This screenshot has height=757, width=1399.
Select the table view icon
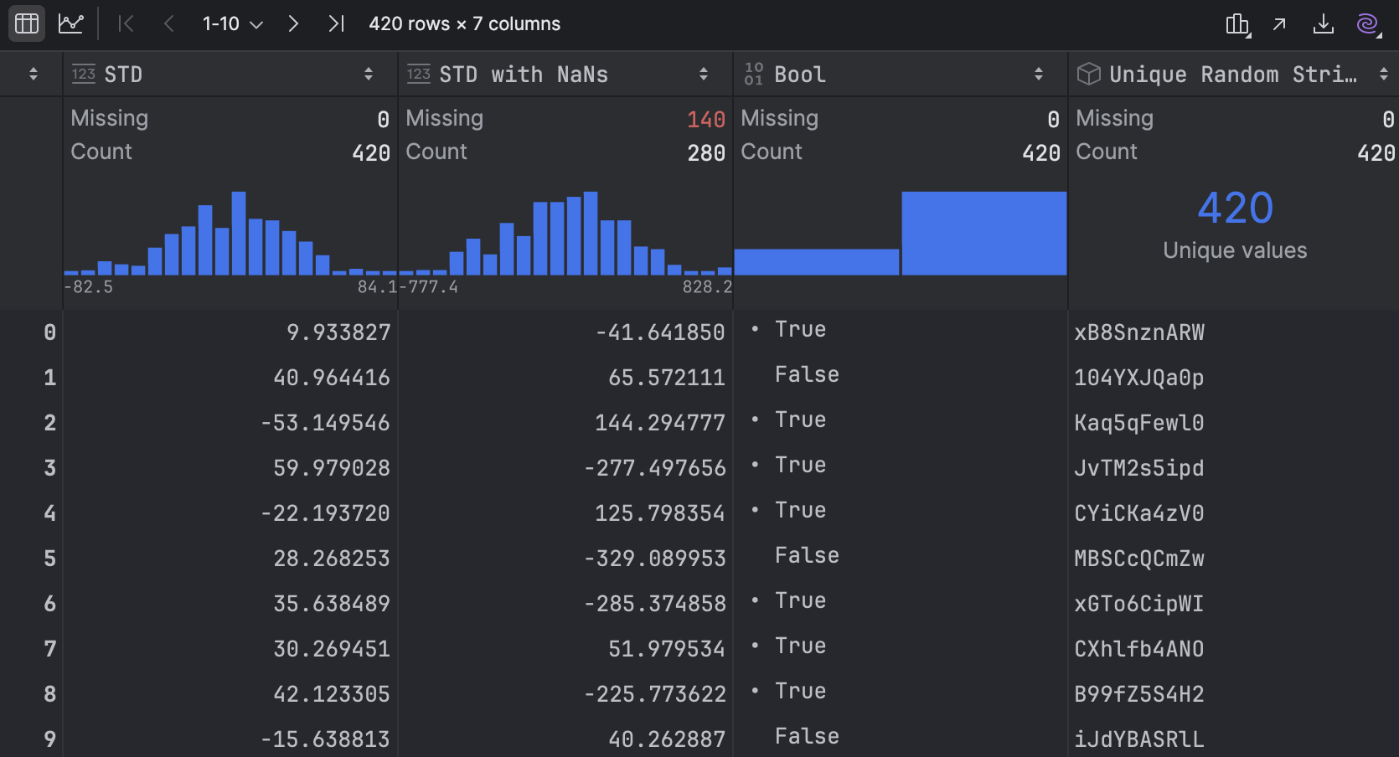click(x=26, y=23)
